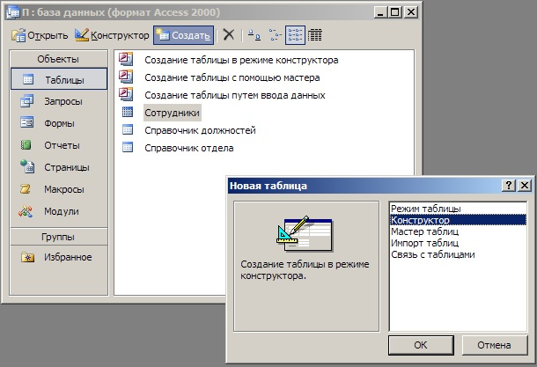Click the constructor preview image in dialog
Viewport: 537px width, 367px height.
pyautogui.click(x=305, y=234)
